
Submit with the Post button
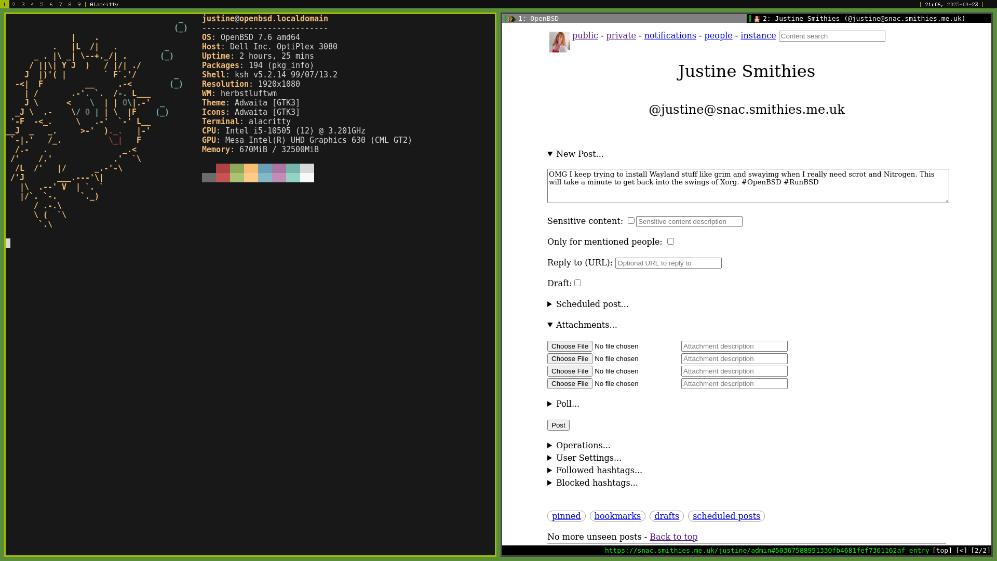point(558,425)
